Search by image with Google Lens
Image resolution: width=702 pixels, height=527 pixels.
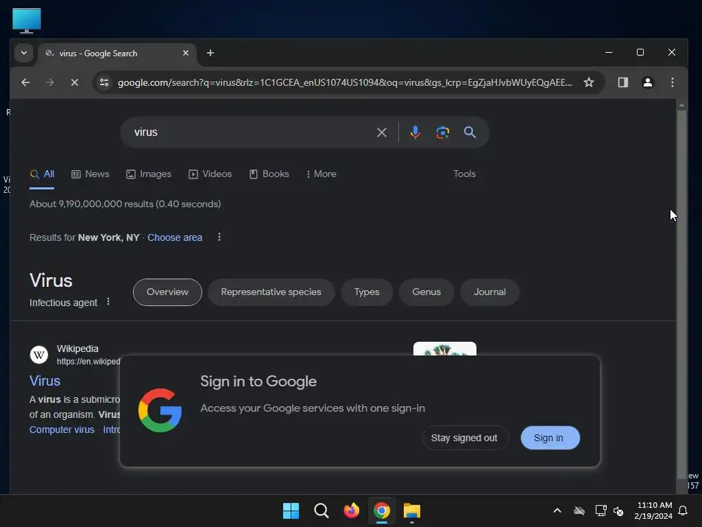[442, 132]
